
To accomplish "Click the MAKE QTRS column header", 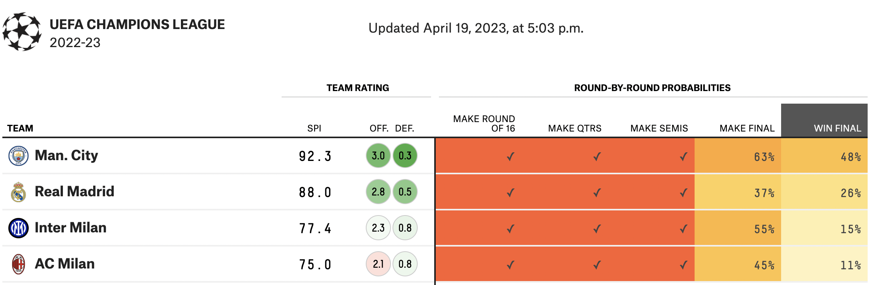I will [574, 128].
